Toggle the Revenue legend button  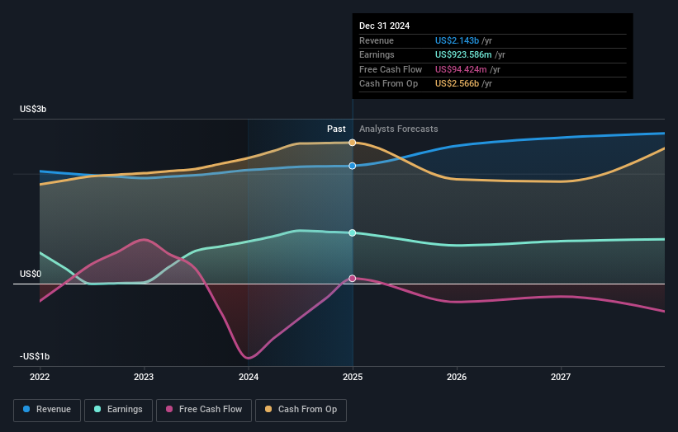[47, 410]
